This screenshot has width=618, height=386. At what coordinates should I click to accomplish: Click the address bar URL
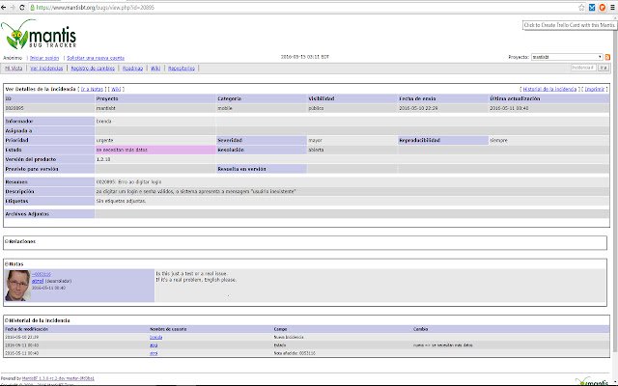(x=96, y=8)
